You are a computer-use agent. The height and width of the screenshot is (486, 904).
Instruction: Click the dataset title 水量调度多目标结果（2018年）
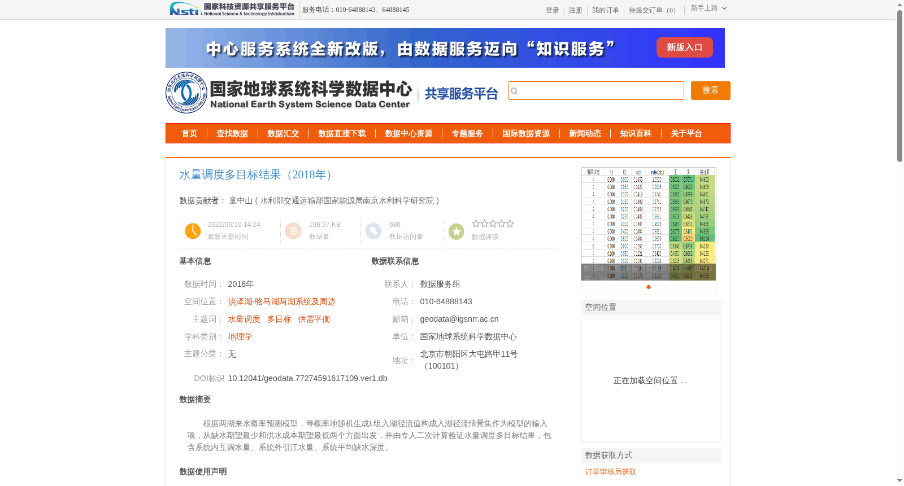click(x=258, y=175)
